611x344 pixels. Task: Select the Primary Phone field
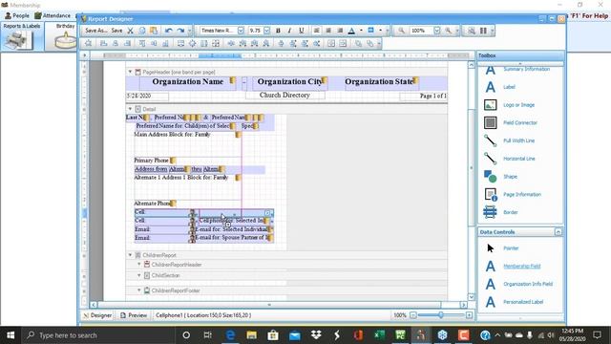(x=155, y=161)
